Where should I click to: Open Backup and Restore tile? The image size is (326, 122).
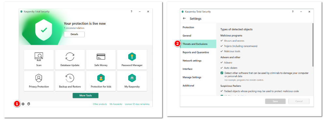pos(70,81)
